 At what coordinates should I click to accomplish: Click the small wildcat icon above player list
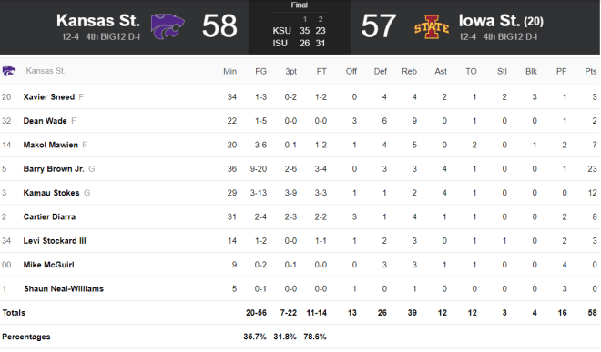click(9, 71)
